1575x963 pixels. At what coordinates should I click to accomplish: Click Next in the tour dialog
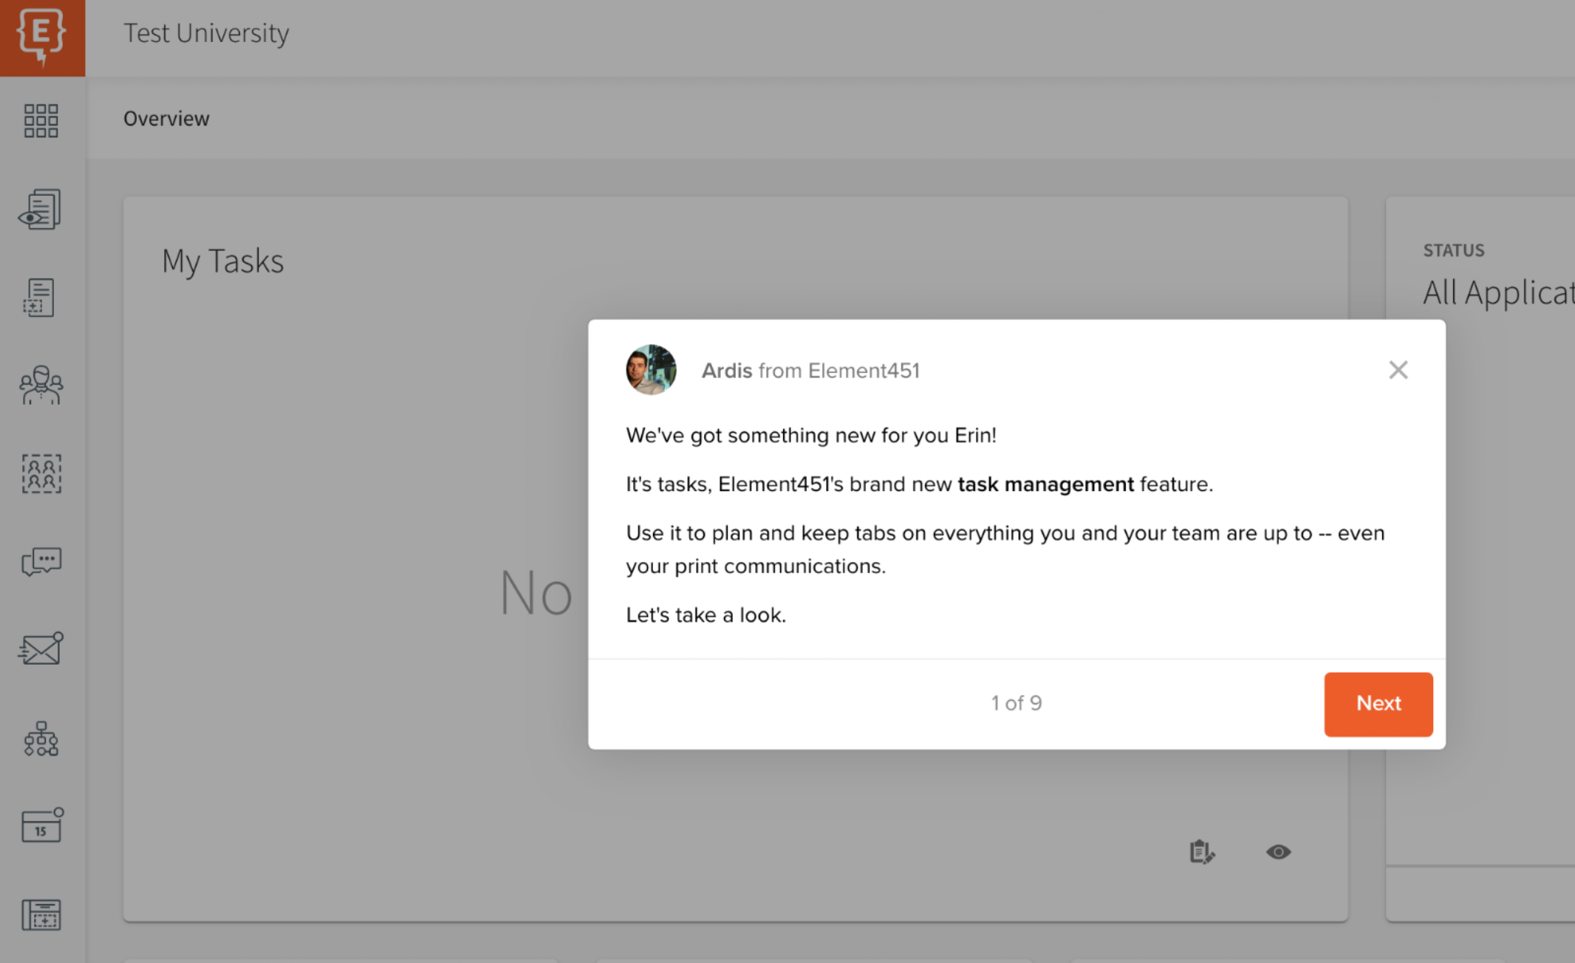click(1378, 704)
